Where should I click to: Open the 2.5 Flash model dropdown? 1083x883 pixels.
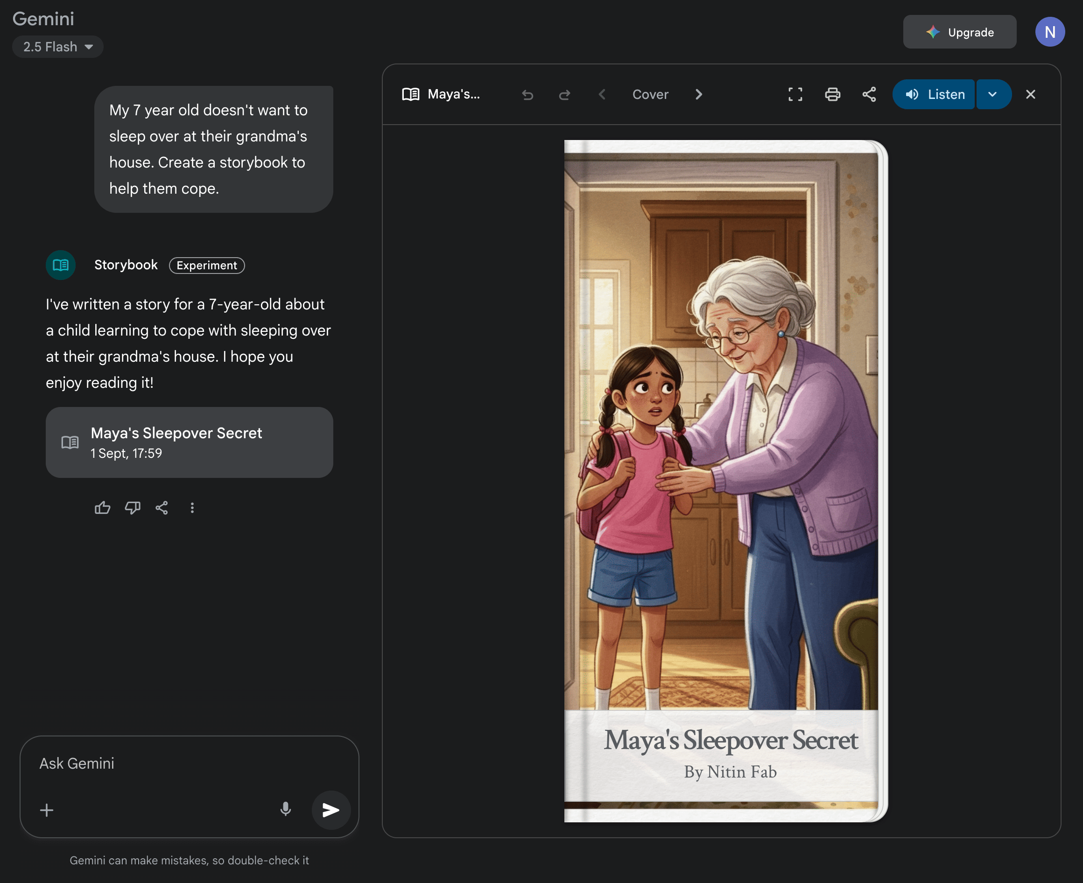pyautogui.click(x=58, y=47)
